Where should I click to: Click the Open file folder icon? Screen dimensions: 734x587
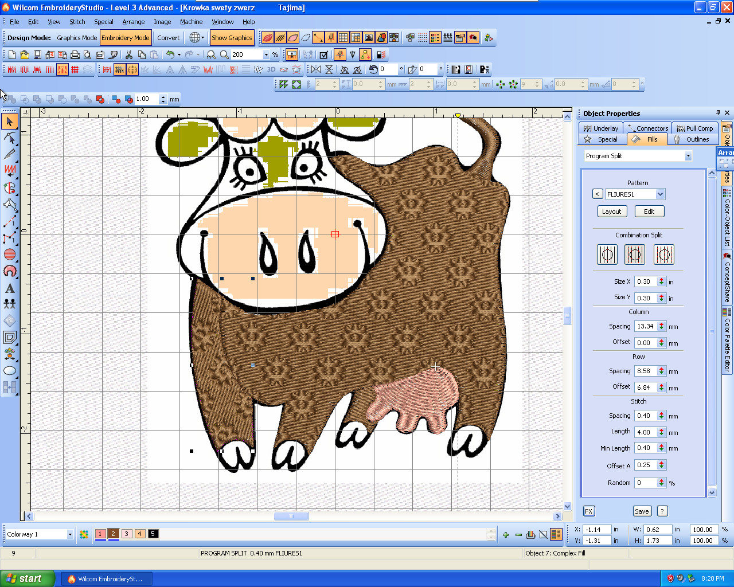[25, 54]
